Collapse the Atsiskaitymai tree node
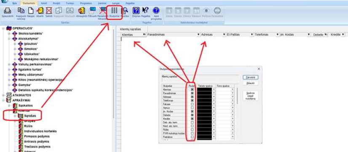The height and width of the screenshot is (152, 348). point(9,38)
